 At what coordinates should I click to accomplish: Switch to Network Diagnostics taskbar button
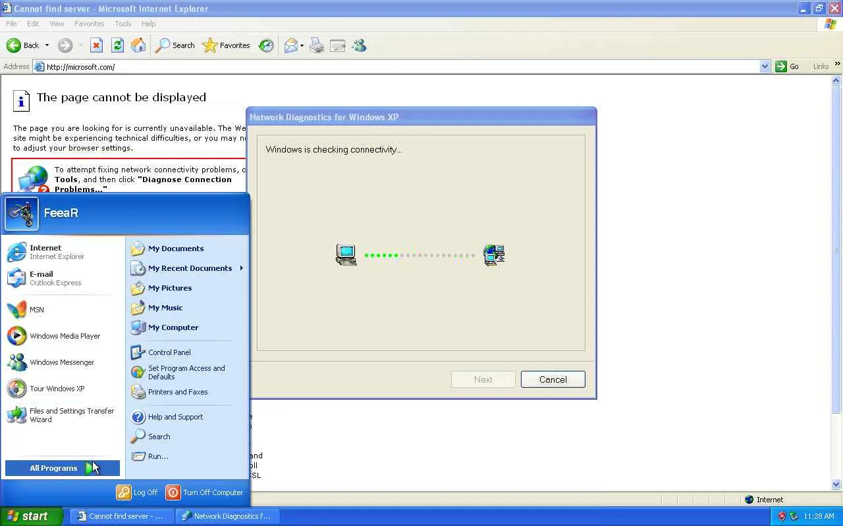pyautogui.click(x=227, y=516)
